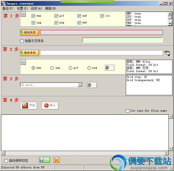Click JPG: true in info list
The width and height of the screenshot is (174, 171).
[133, 17]
